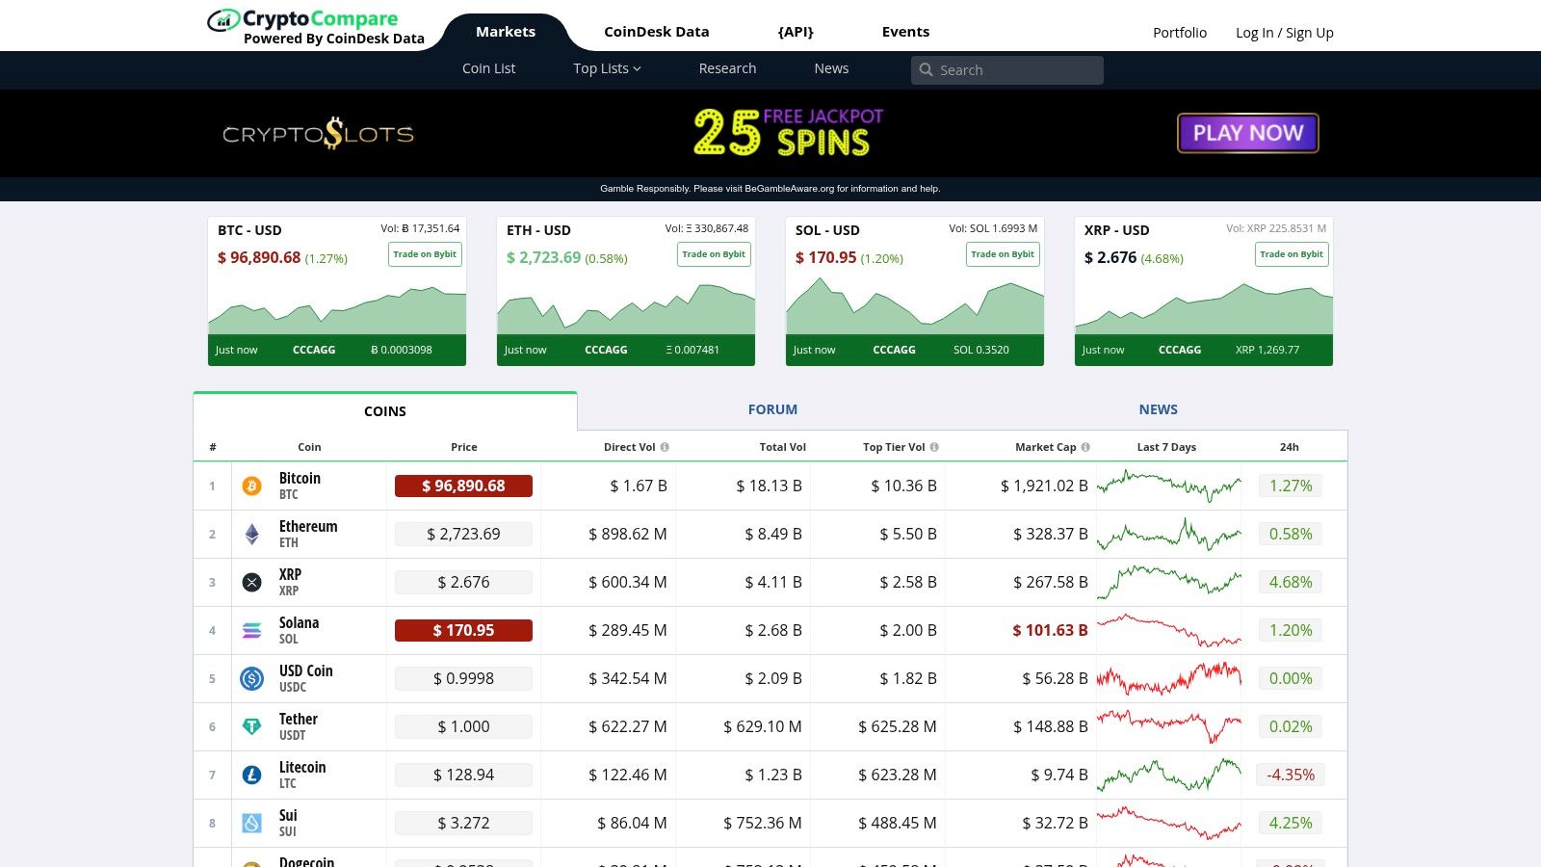This screenshot has height=867, width=1541.
Task: Open the SOL - USD chart card
Action: 915,291
